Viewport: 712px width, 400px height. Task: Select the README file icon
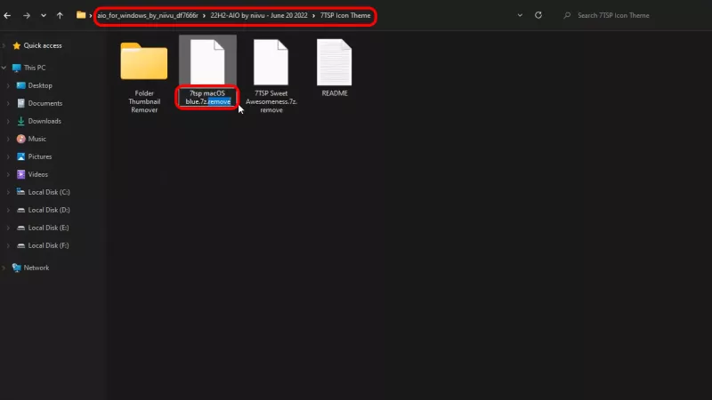click(x=335, y=62)
